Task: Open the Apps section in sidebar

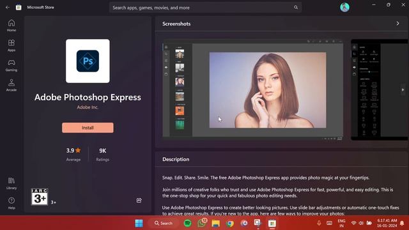Action: (x=12, y=45)
